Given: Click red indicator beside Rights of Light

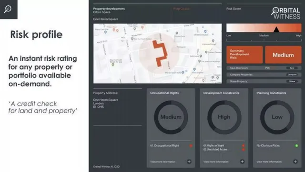Looking at the screenshot, I should pos(244,145).
